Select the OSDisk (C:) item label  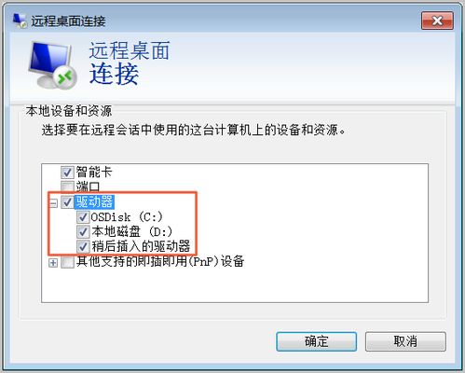127,217
